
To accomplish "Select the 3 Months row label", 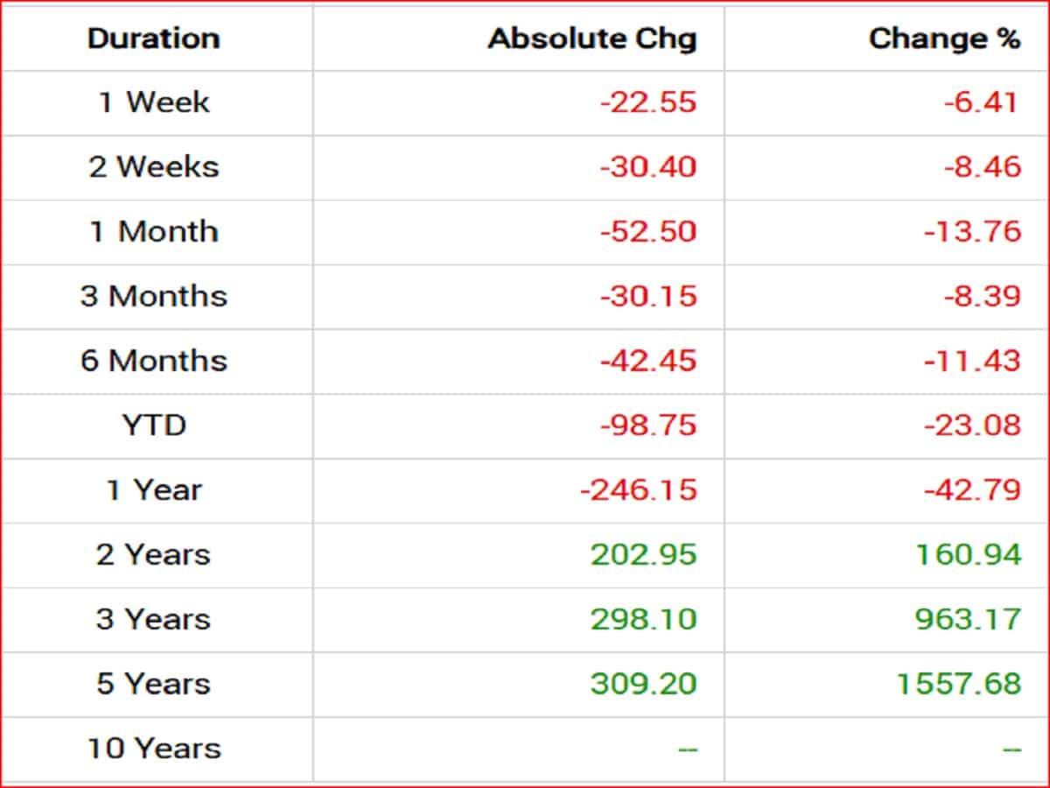I will coord(154,296).
